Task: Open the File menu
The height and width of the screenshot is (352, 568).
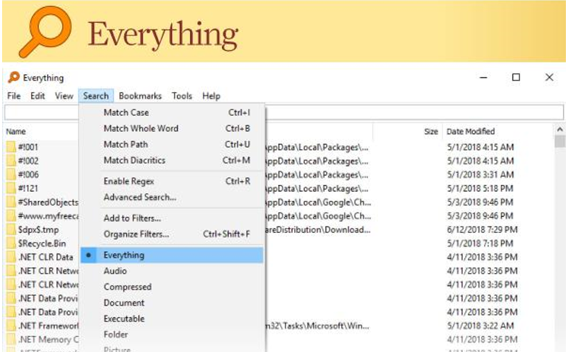Action: (14, 96)
